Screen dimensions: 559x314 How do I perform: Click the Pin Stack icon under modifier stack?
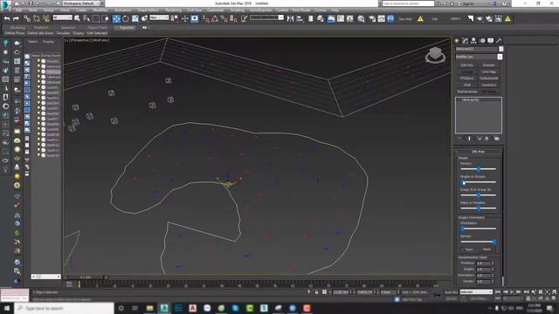(x=459, y=138)
